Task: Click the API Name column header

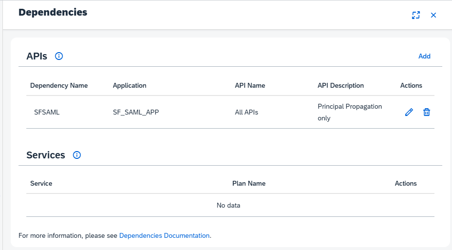Action: 250,85
